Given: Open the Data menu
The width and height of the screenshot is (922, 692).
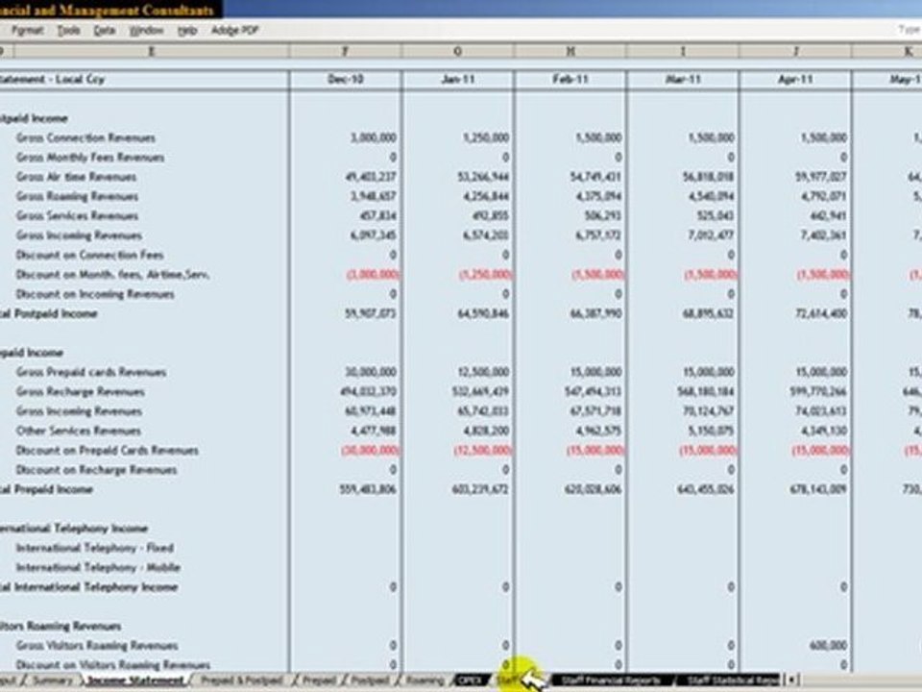Looking at the screenshot, I should click(x=105, y=30).
